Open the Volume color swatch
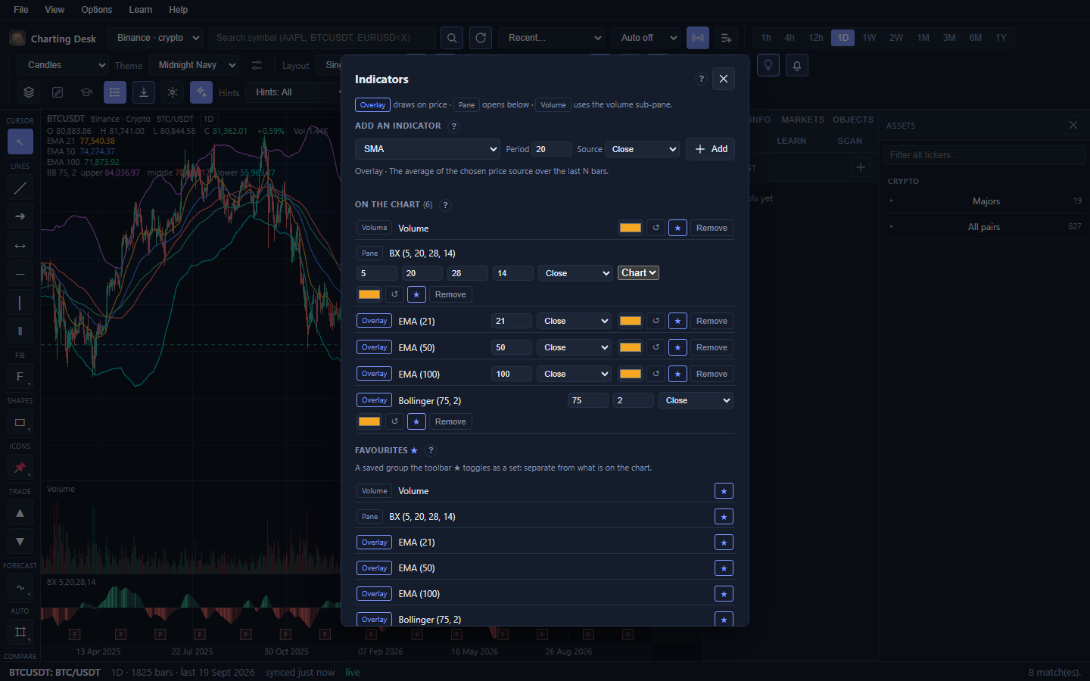Viewport: 1090px width, 681px height. coord(631,228)
